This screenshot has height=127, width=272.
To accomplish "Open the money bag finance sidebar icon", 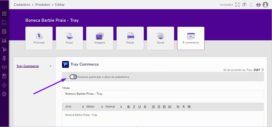I will 4,58.
